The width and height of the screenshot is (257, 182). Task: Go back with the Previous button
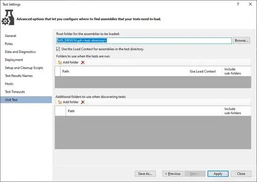[x=173, y=173]
